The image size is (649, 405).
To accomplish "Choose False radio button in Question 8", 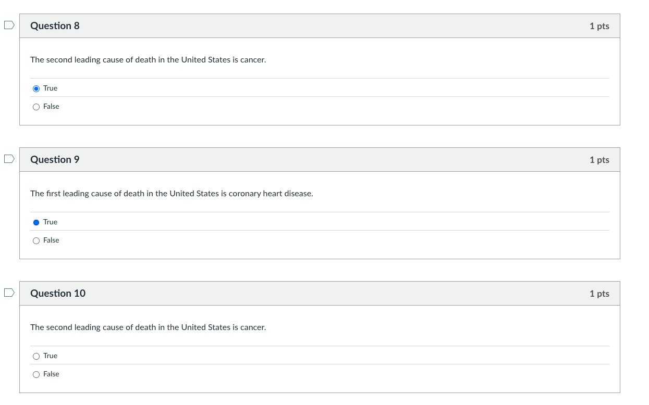I will pos(36,107).
